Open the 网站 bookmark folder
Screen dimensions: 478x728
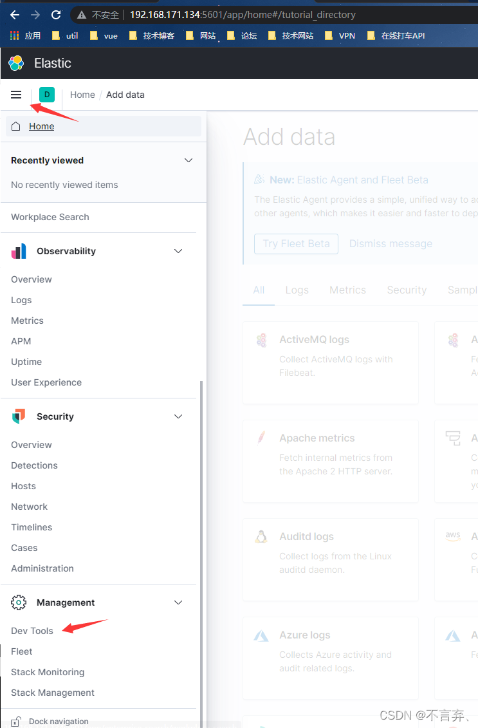click(x=201, y=36)
